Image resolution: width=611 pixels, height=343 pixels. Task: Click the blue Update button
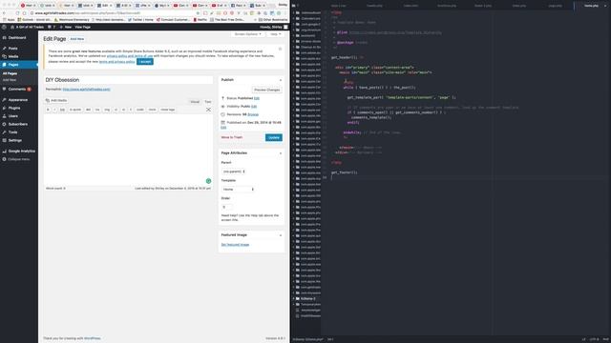(x=274, y=137)
